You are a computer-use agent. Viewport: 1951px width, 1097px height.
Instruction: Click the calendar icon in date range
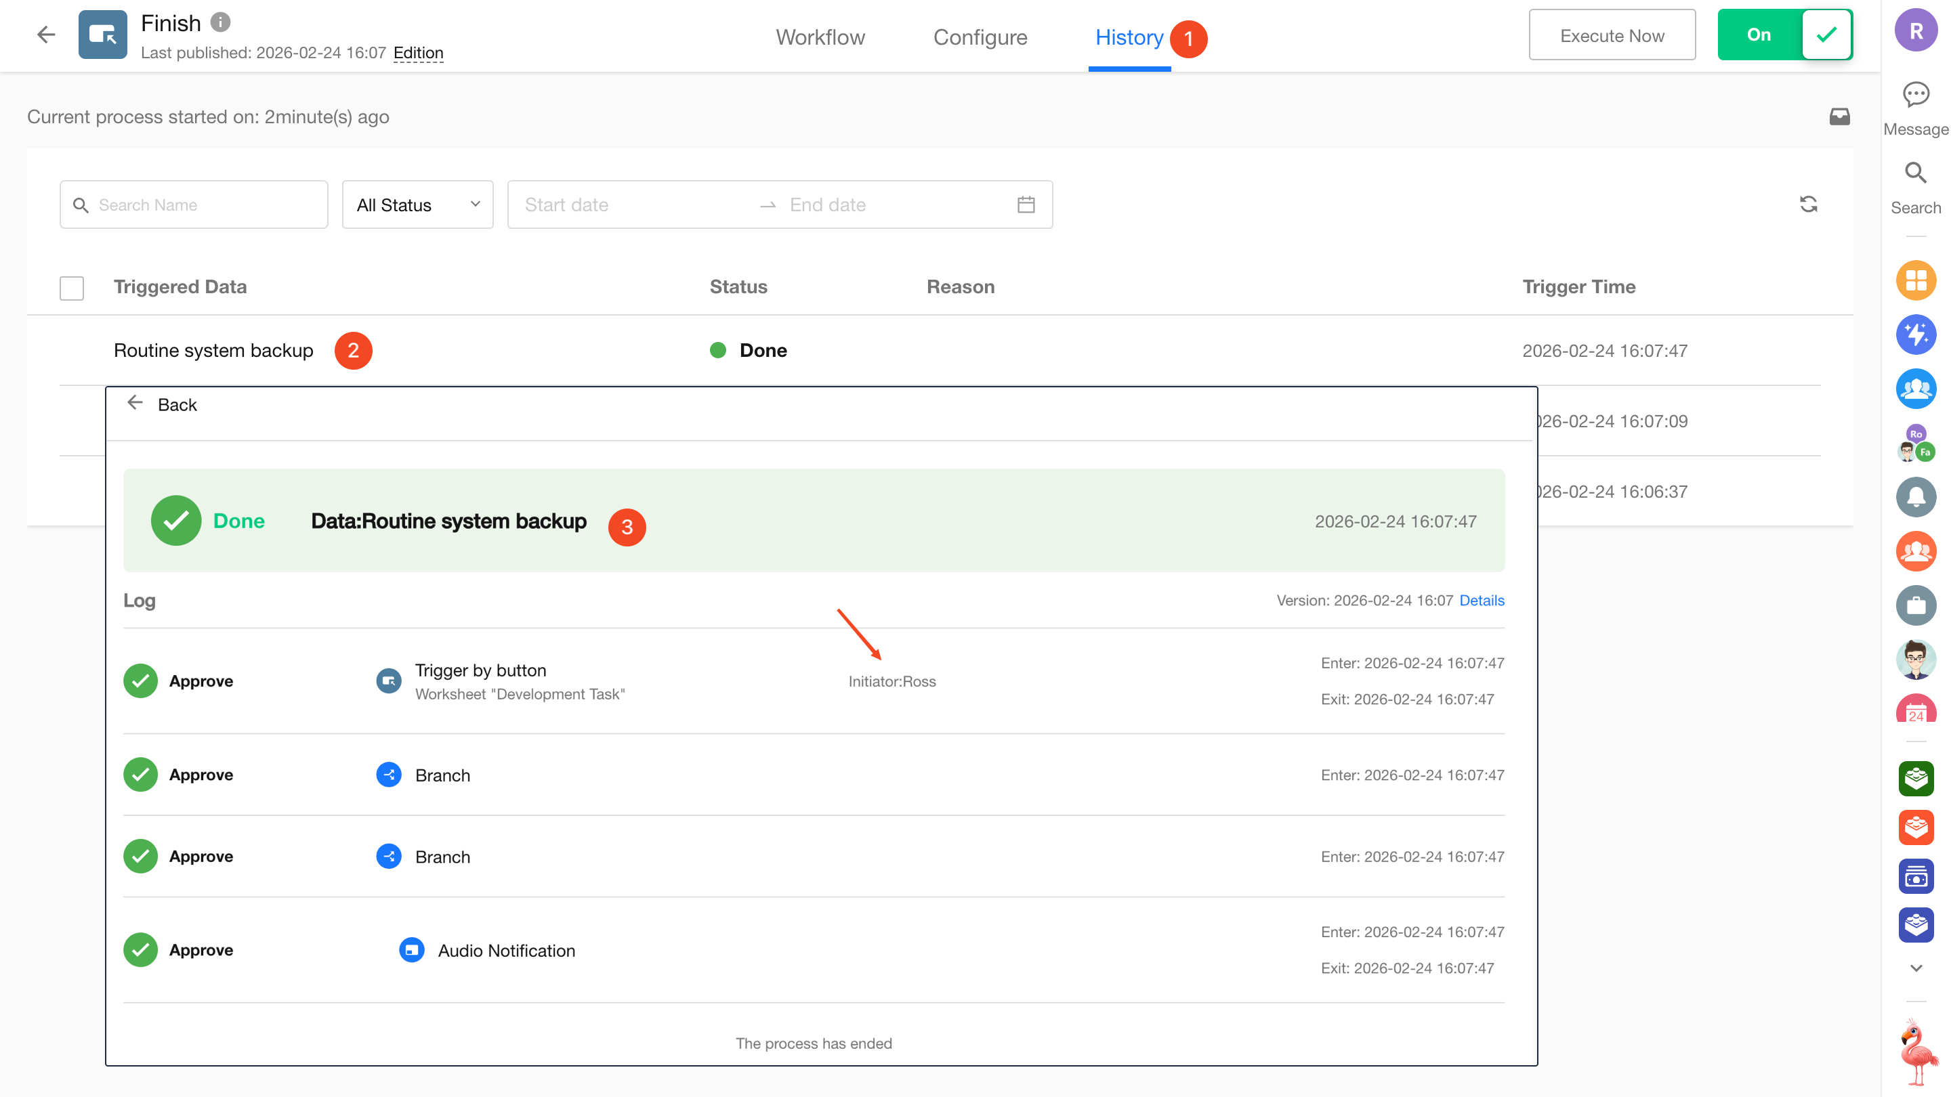pos(1026,205)
